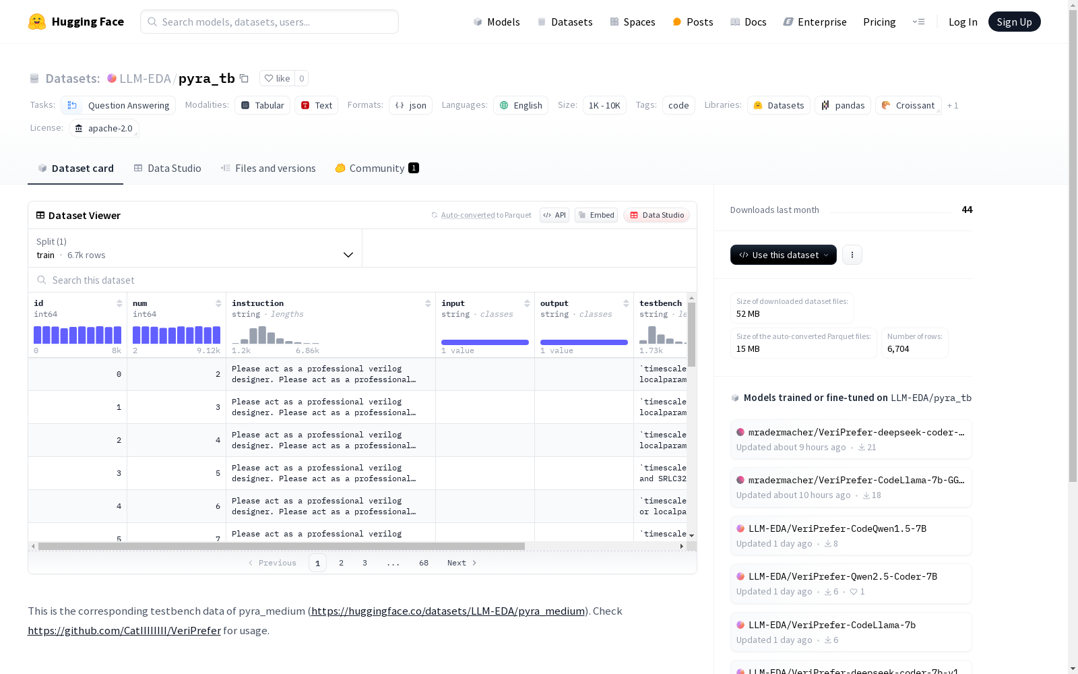
Task: Open Spaces in the top navigation
Action: point(633,22)
